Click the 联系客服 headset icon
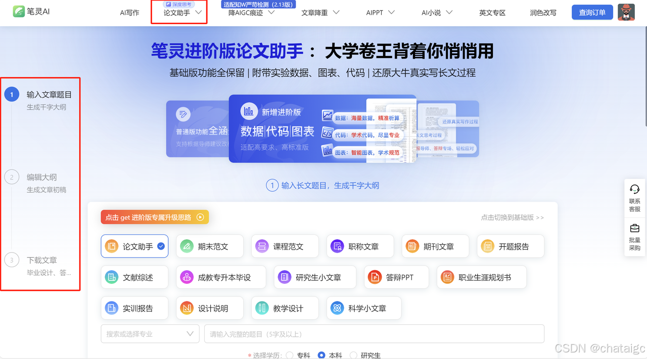The width and height of the screenshot is (647, 359). click(634, 189)
